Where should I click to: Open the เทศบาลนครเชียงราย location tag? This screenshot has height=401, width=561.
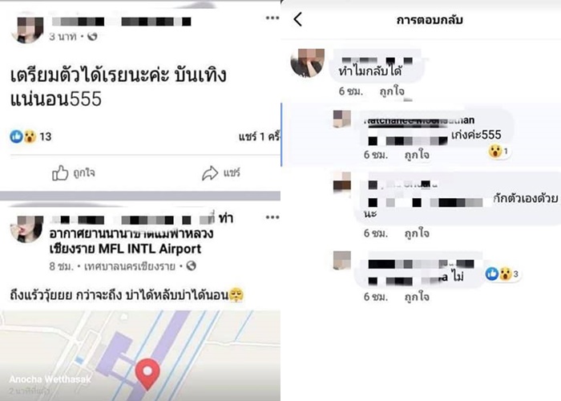coord(130,266)
